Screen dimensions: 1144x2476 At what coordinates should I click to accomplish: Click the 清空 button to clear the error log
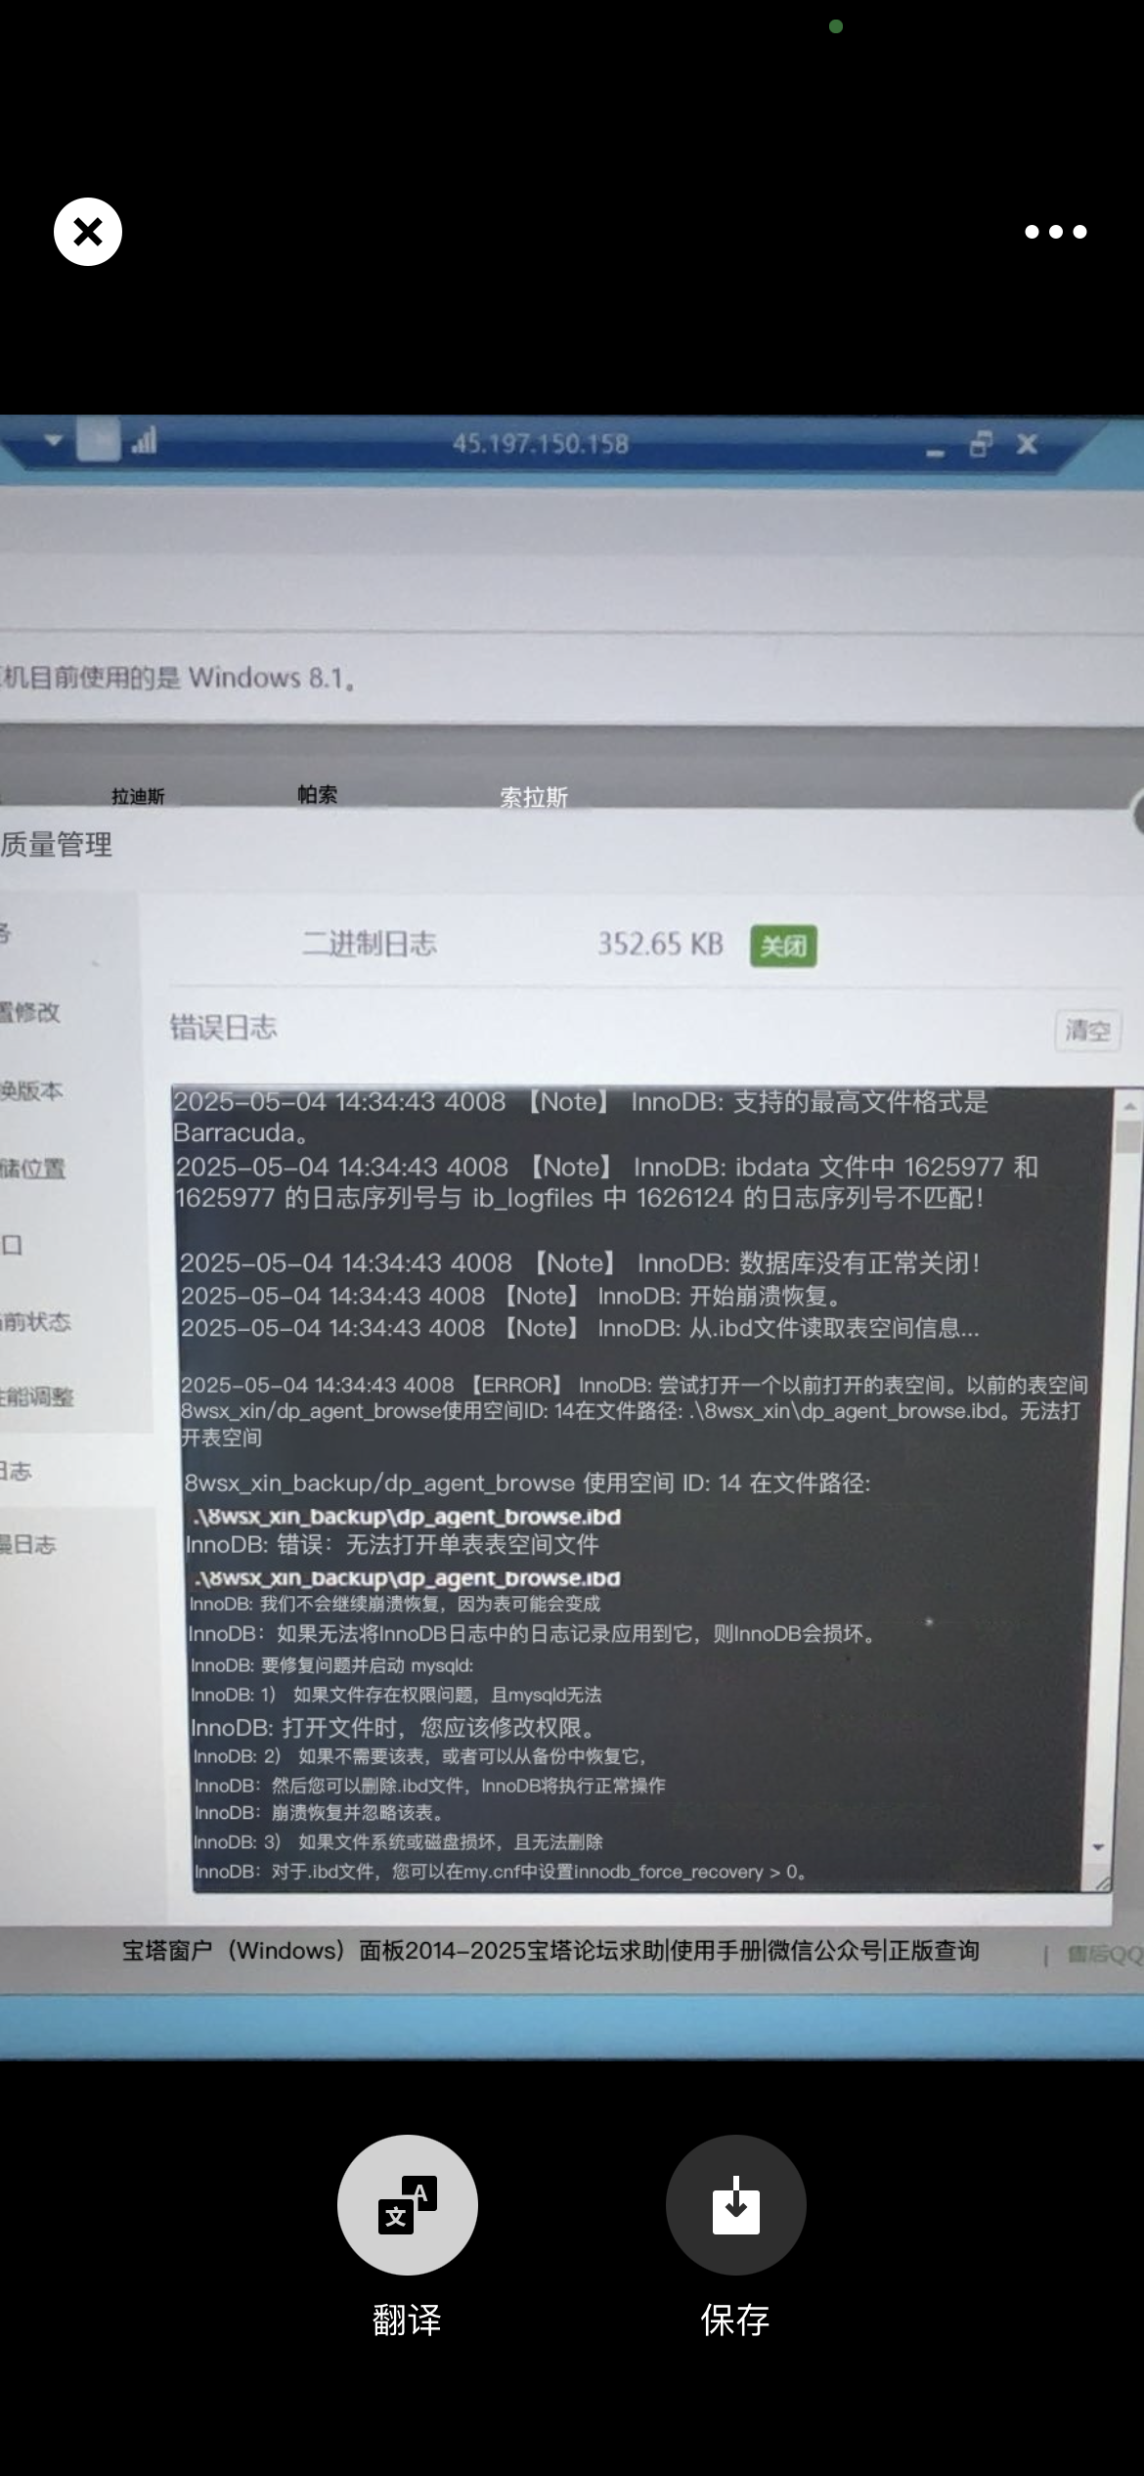(x=1087, y=1030)
